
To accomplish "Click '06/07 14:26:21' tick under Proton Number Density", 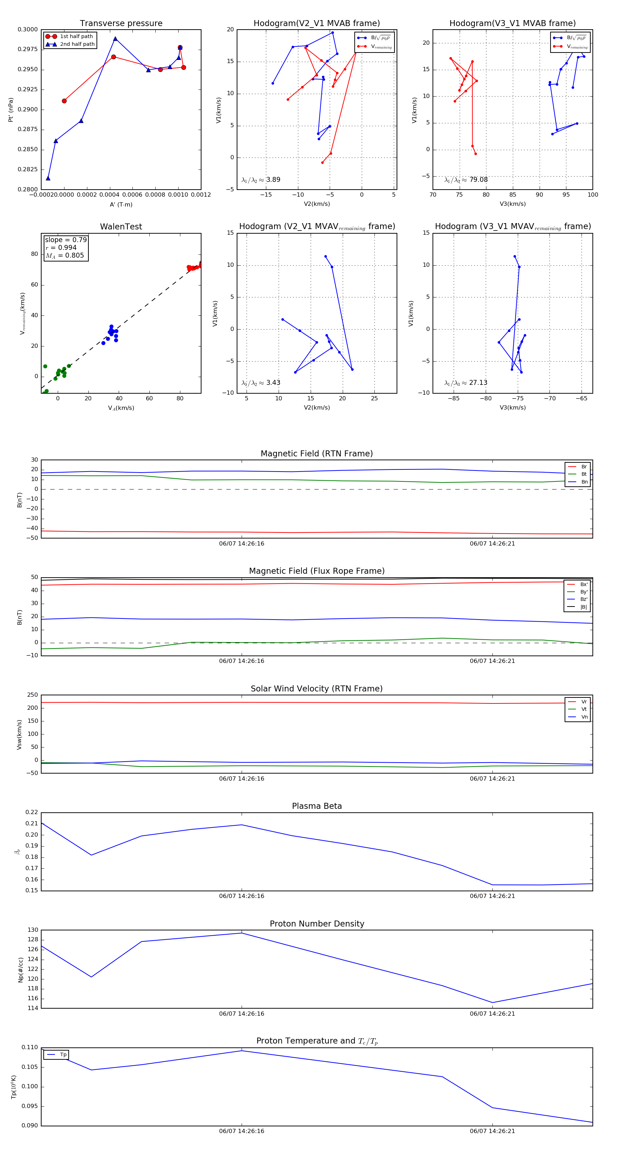I will 492,1014.
